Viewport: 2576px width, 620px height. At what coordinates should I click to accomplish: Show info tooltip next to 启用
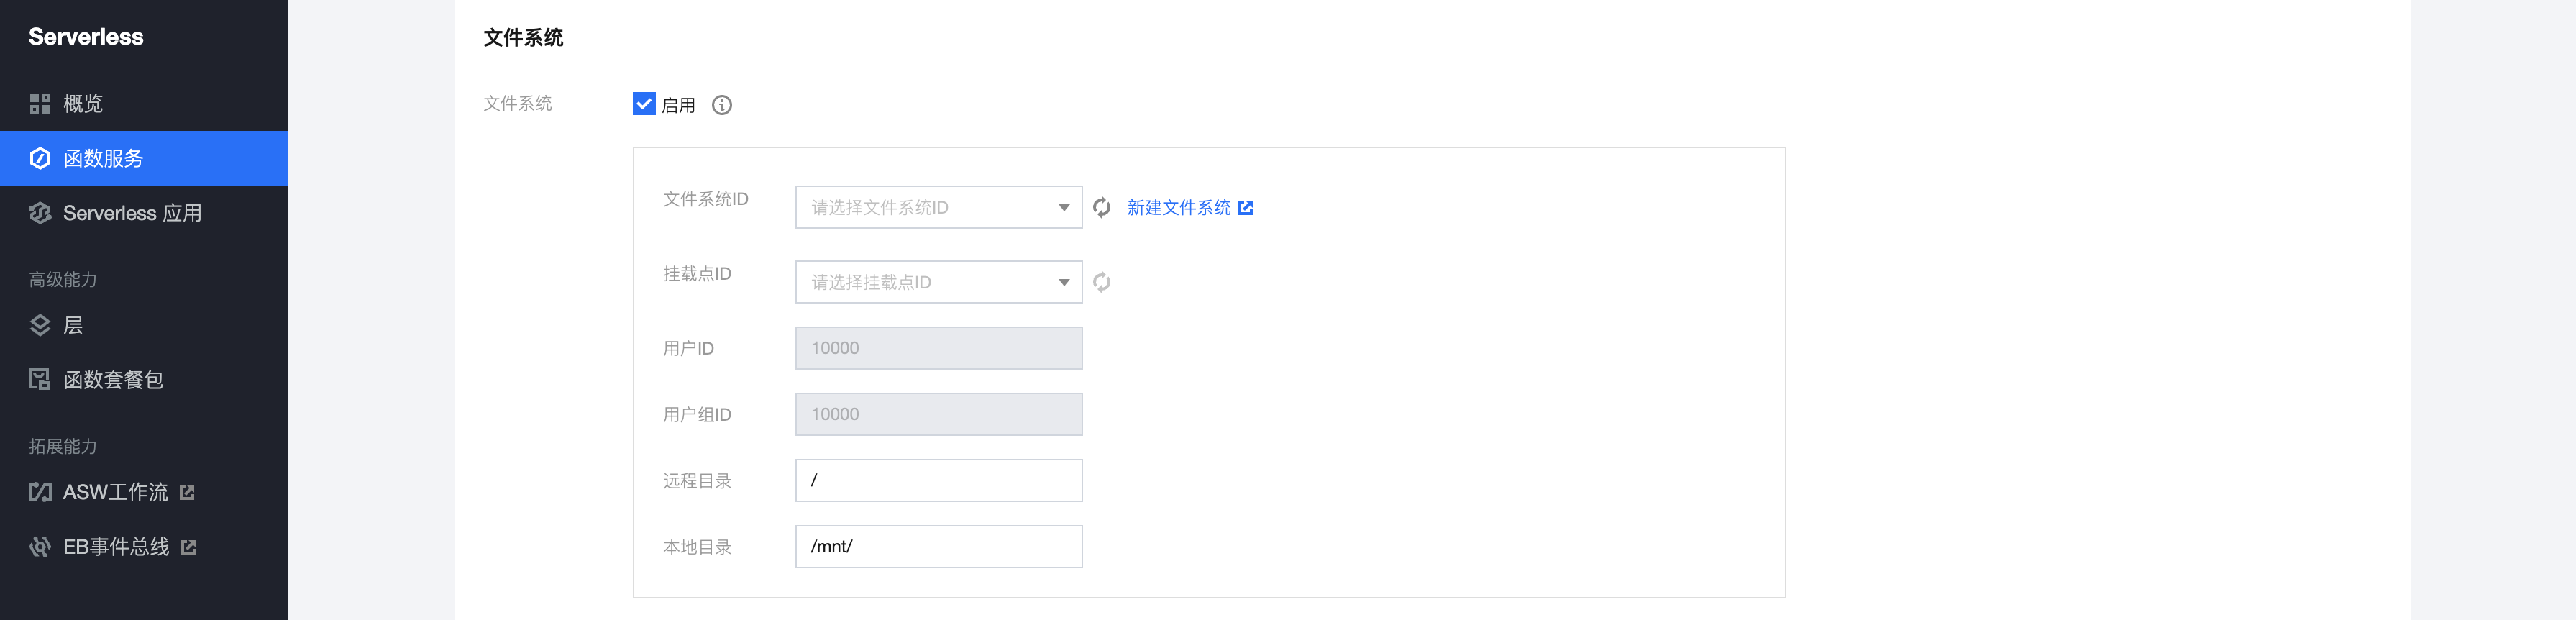click(722, 105)
